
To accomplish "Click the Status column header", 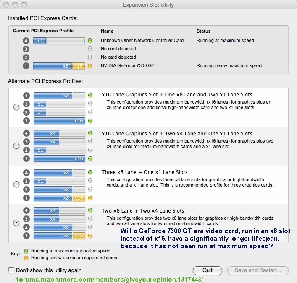I will [x=204, y=31].
